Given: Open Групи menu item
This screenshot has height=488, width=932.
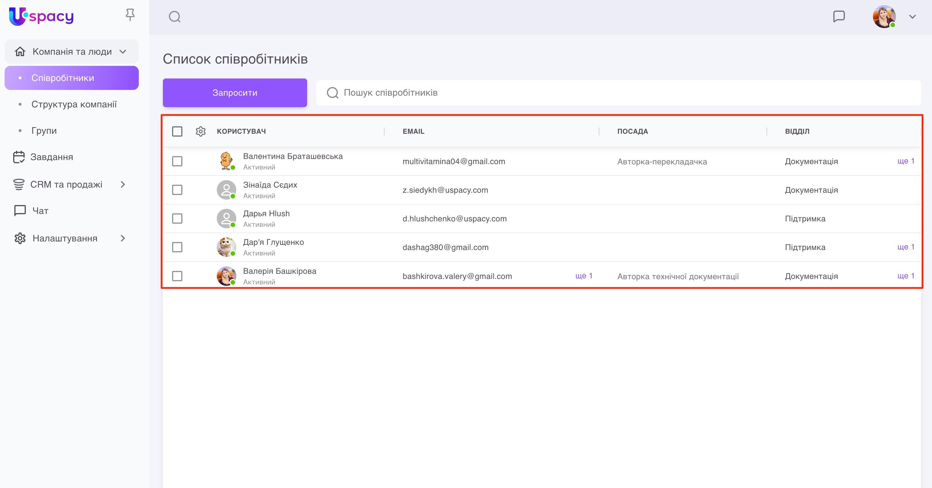Looking at the screenshot, I should point(44,131).
